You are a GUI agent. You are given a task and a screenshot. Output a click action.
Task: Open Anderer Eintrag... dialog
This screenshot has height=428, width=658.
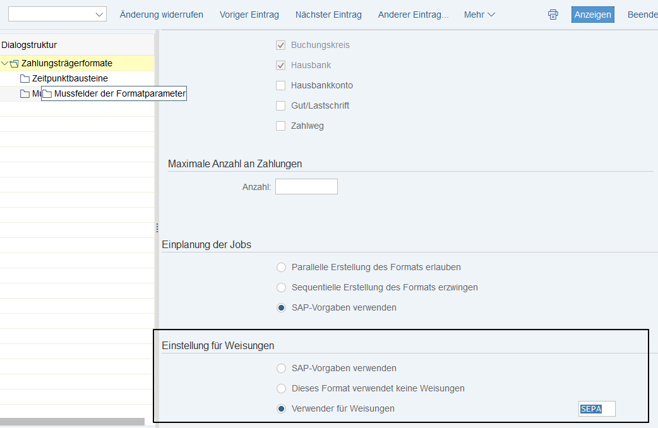[413, 15]
